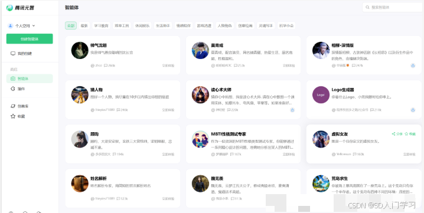Click the 智能体 page heading
Viewport: 424px width, 213px height.
point(72,8)
